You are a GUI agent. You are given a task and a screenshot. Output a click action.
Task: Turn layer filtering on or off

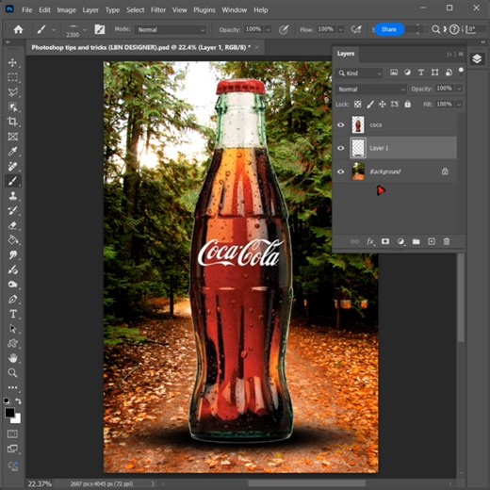pyautogui.click(x=461, y=71)
